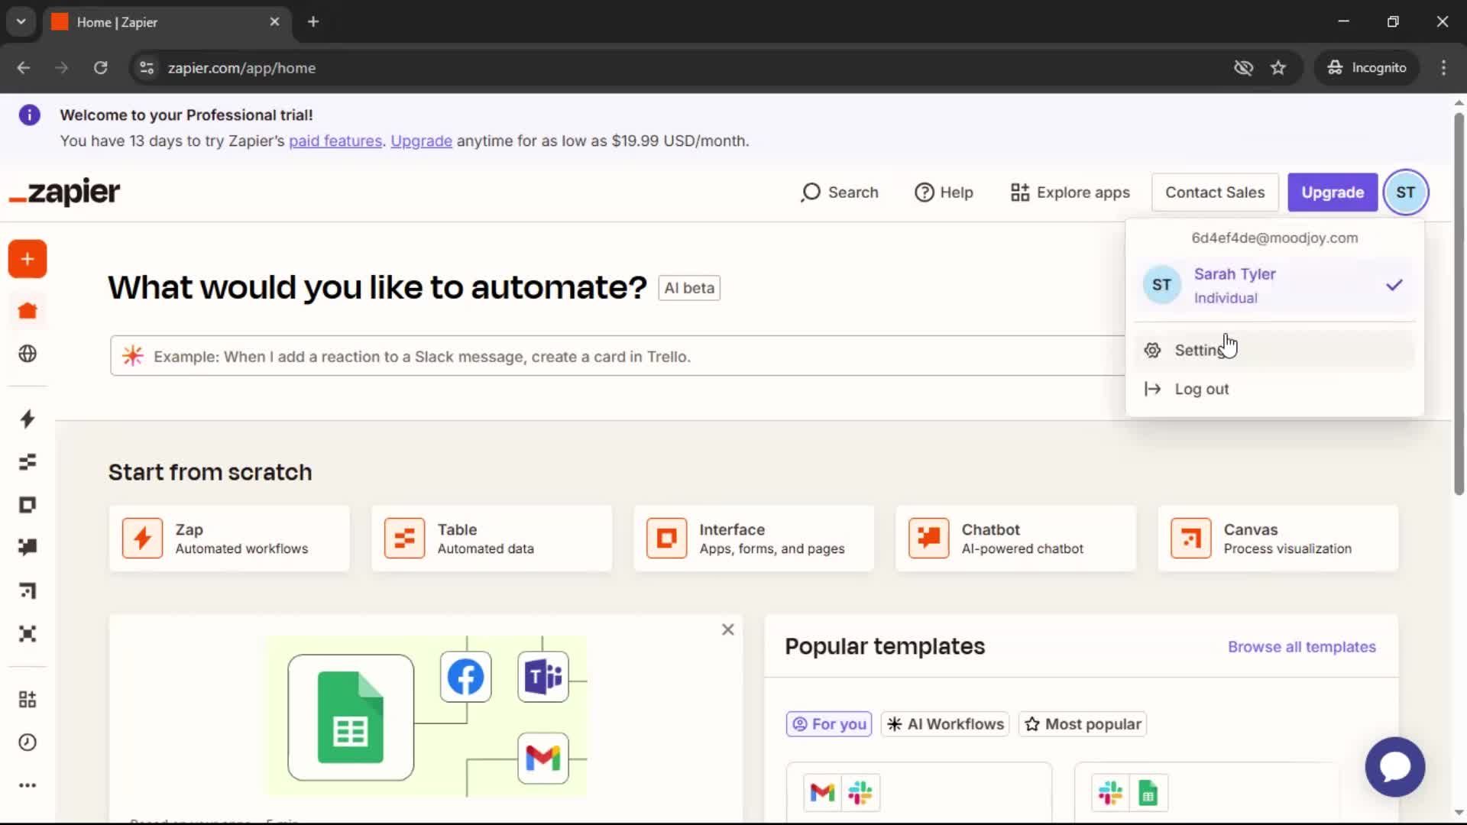Select the Sarah Tyler Individual account

pos(1274,286)
